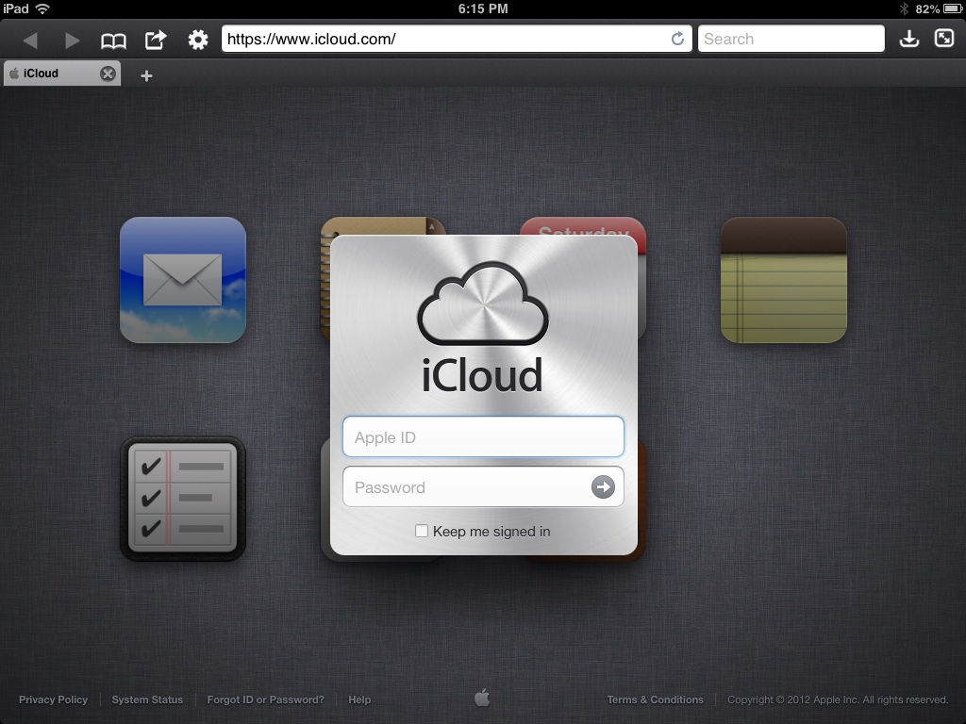Viewport: 966px width, 724px height.
Task: Open the Reminders app icon
Action: pos(183,499)
